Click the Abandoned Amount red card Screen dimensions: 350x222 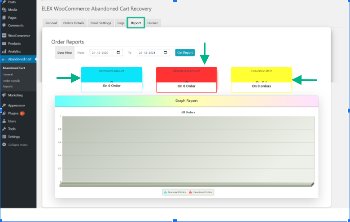click(186, 80)
